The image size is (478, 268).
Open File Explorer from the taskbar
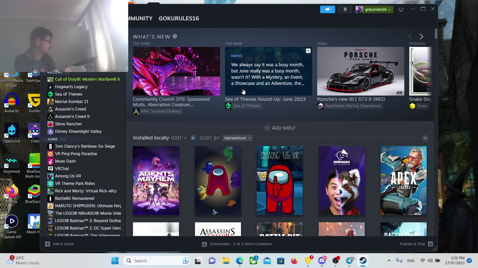click(226, 261)
